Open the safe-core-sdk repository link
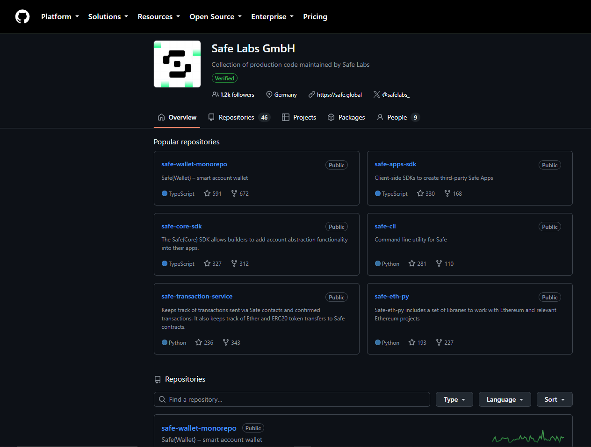Image resolution: width=591 pixels, height=447 pixels. 181,226
